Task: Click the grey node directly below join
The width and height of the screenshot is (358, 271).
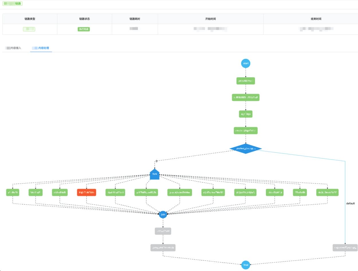Action: pos(163,231)
